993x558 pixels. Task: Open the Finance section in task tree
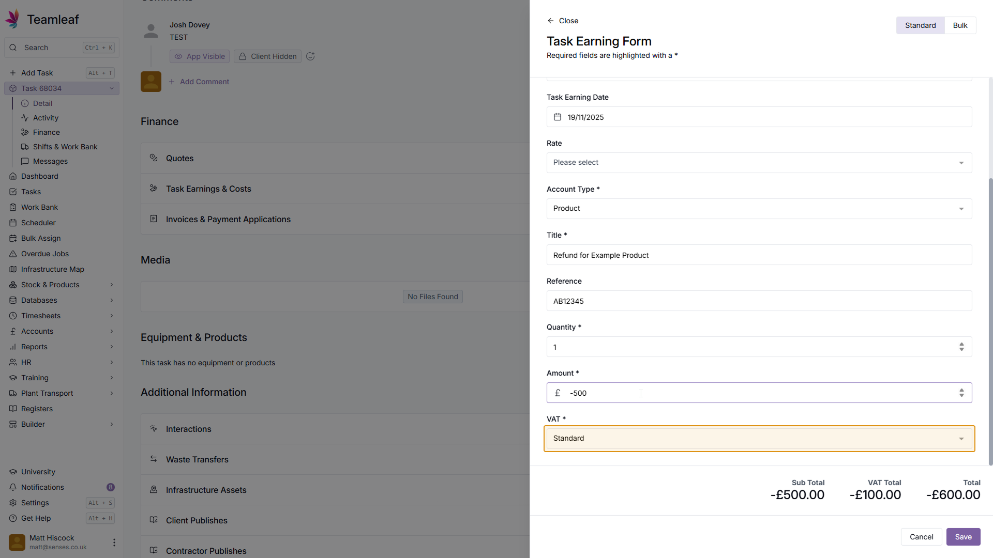[46, 132]
